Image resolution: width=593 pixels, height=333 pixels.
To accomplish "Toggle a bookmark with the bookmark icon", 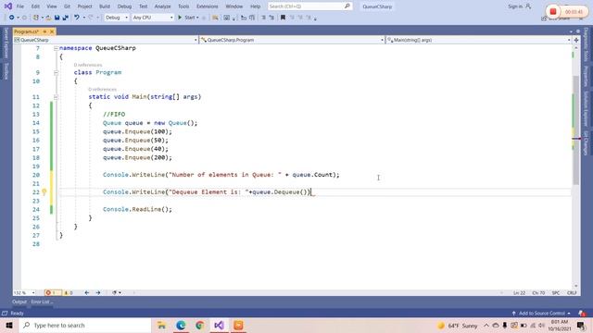I will point(283,18).
